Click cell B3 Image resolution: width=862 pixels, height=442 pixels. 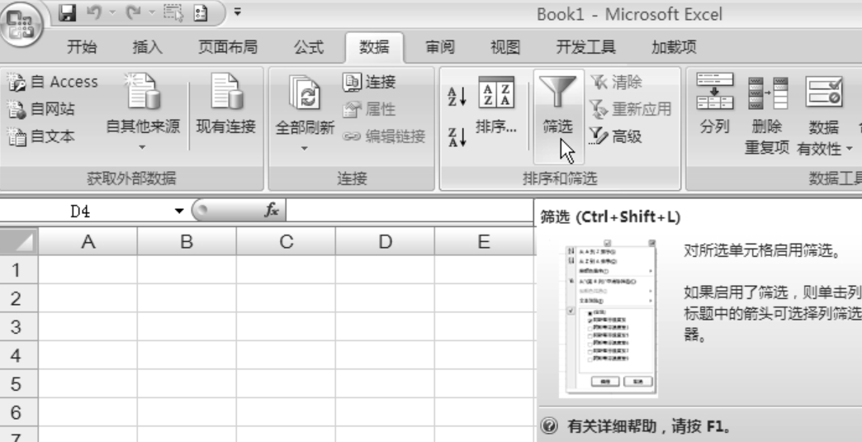187,326
